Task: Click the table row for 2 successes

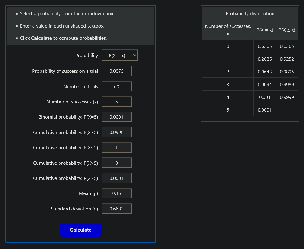Action: (250, 72)
